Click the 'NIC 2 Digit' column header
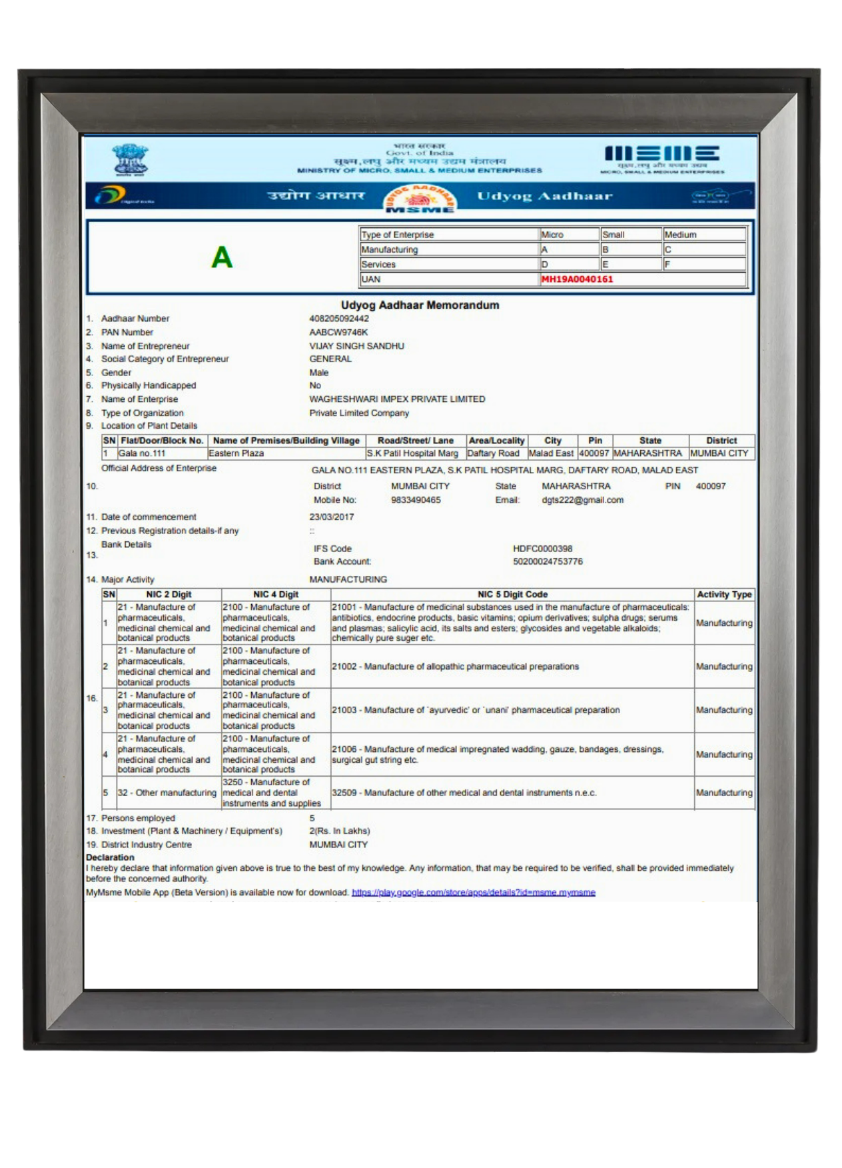Image resolution: width=842 pixels, height=1168 pixels. point(169,595)
